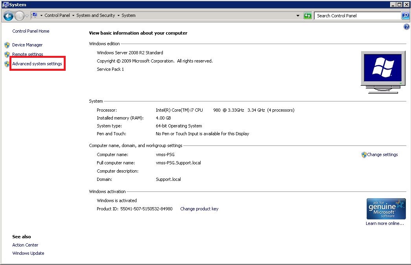The height and width of the screenshot is (265, 411).
Task: Open Advanced system settings
Action: coord(37,64)
